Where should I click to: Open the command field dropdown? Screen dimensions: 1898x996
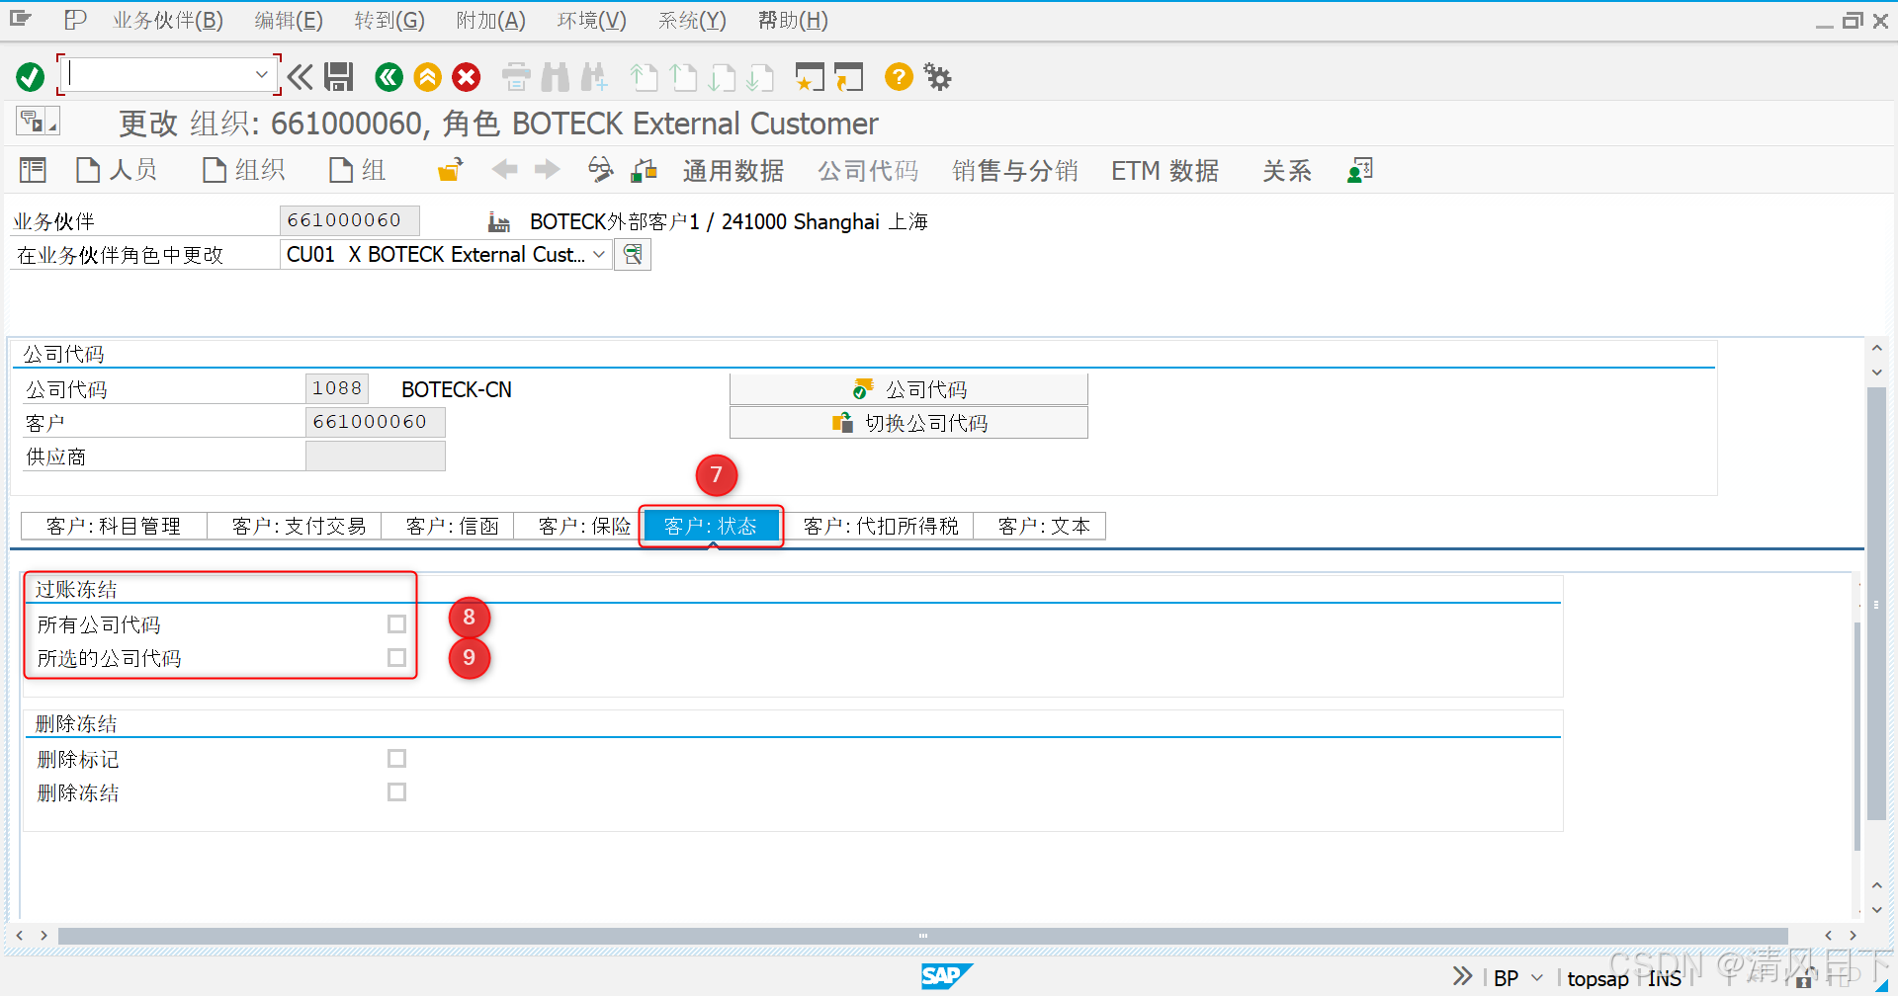[x=262, y=73]
